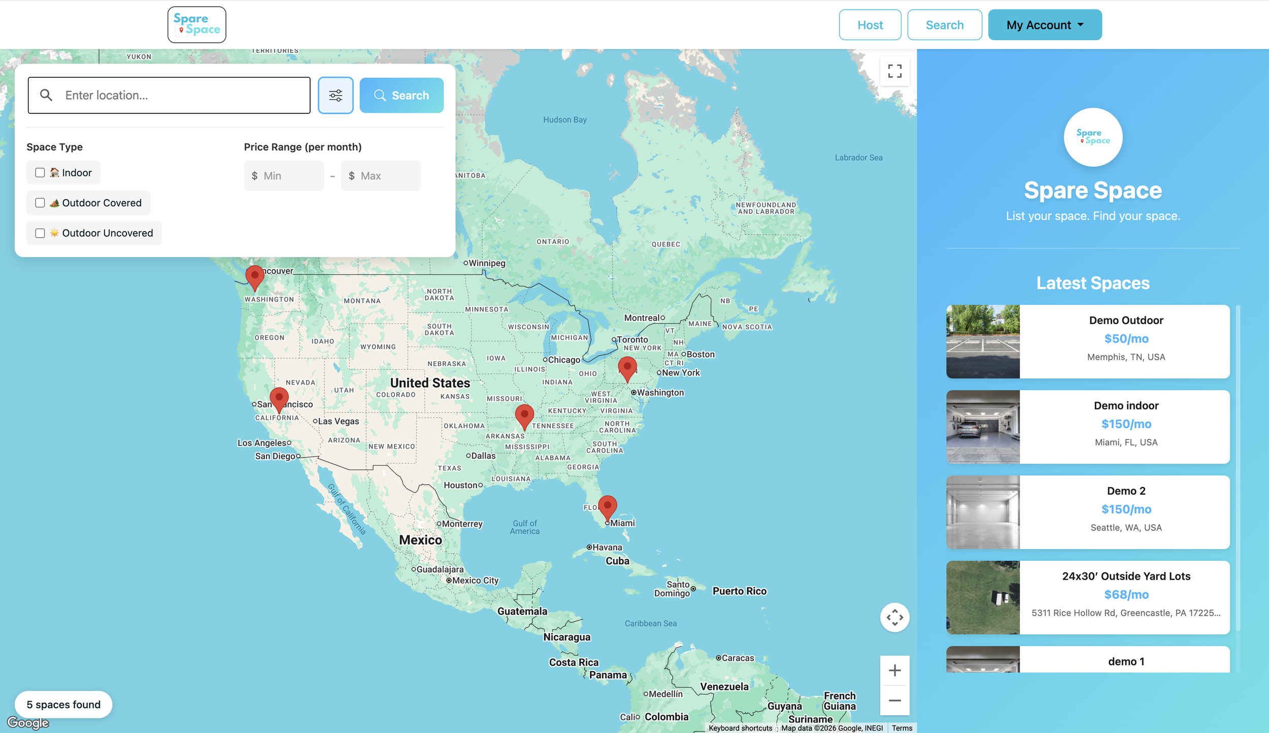Click the filter options sliders icon

tap(336, 95)
